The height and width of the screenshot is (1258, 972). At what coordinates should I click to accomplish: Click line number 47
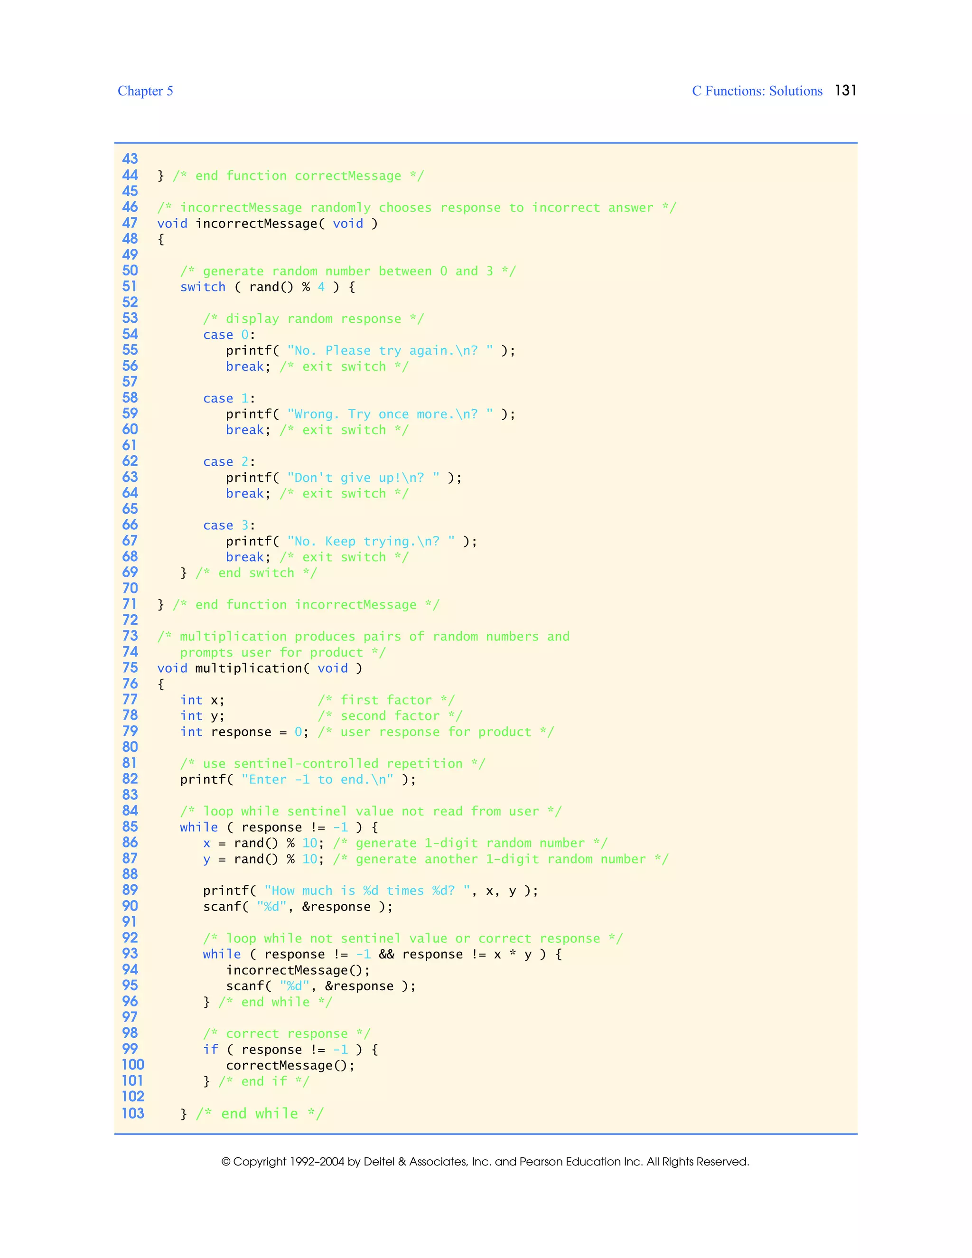click(x=130, y=223)
